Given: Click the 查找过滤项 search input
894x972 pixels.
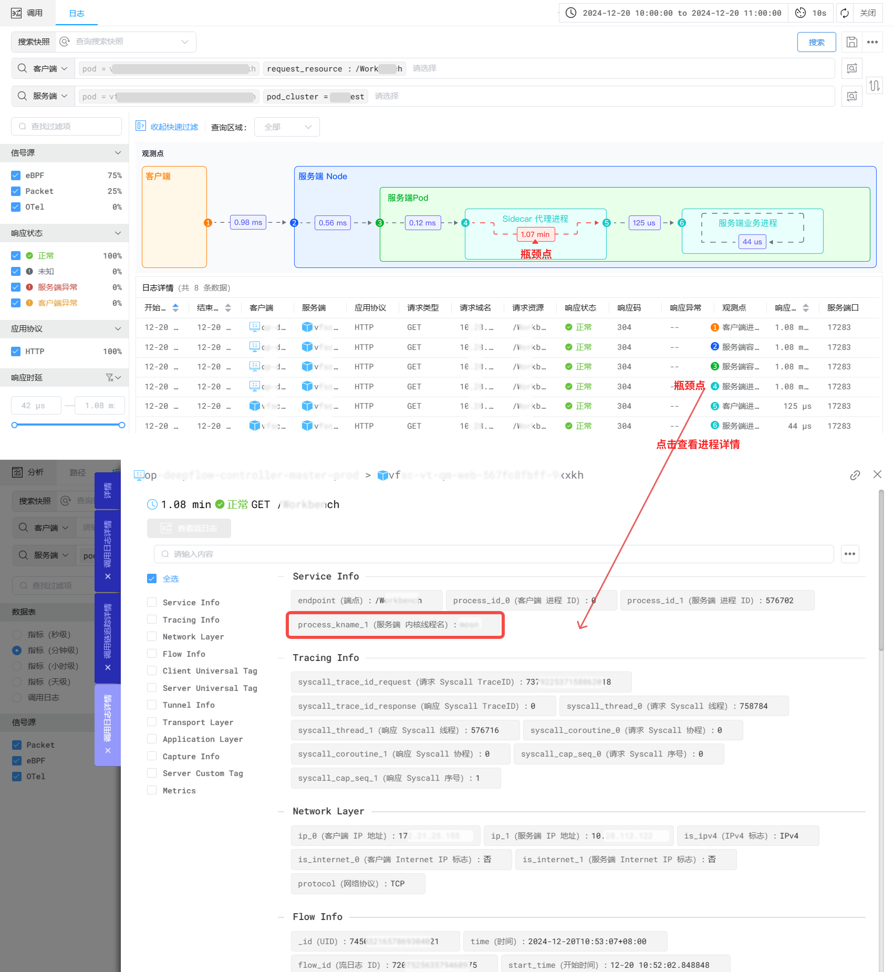Looking at the screenshot, I should coord(67,126).
